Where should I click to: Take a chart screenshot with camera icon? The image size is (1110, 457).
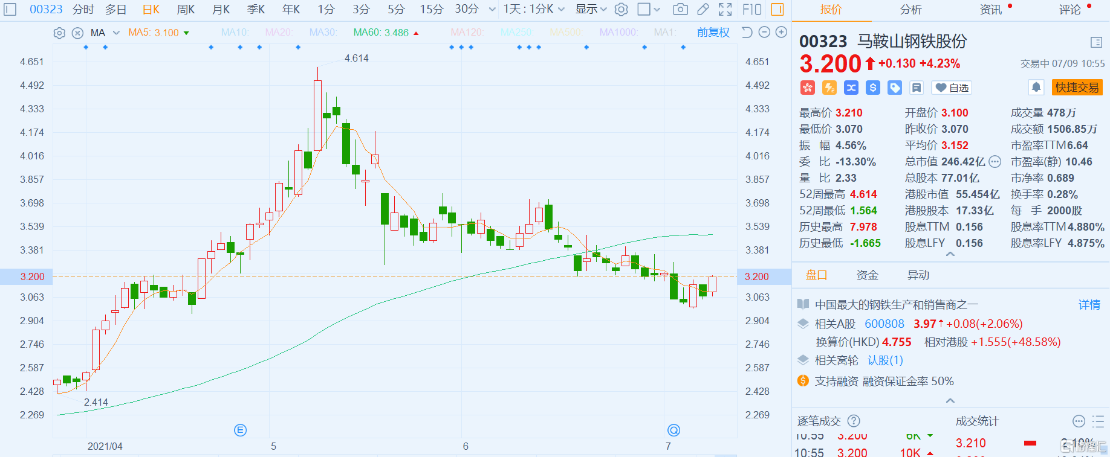[680, 9]
